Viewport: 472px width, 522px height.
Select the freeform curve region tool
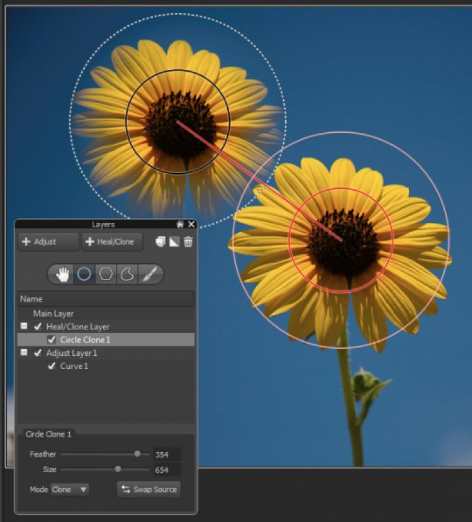(127, 274)
